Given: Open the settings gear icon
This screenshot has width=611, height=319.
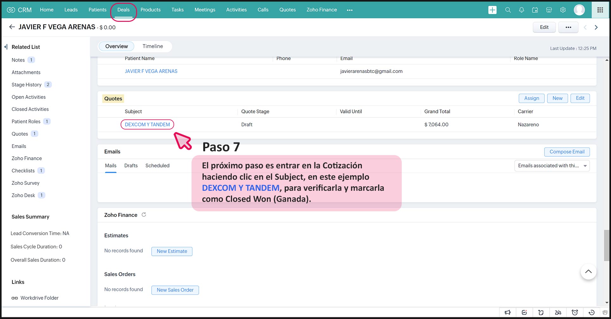Looking at the screenshot, I should coord(563,10).
